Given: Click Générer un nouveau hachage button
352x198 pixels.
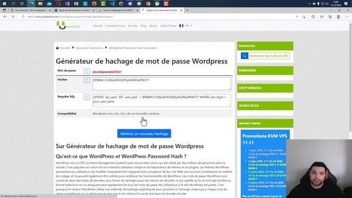Looking at the screenshot, I should coord(144,134).
